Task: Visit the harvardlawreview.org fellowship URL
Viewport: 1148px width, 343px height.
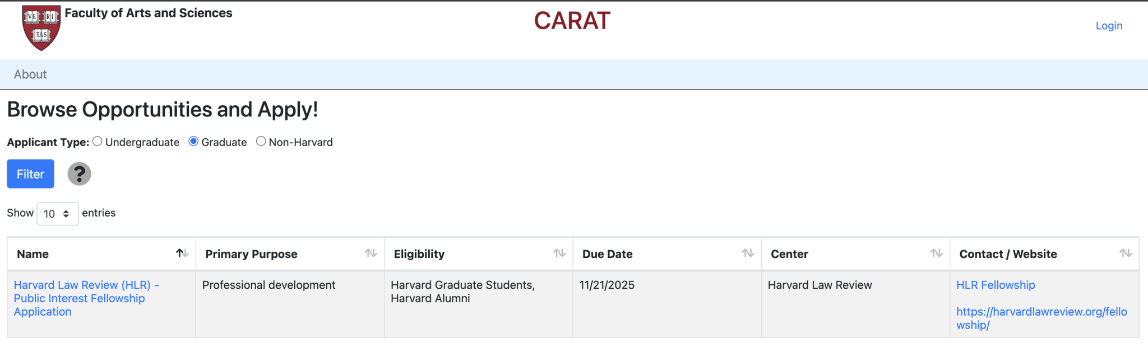Action: click(x=1041, y=318)
